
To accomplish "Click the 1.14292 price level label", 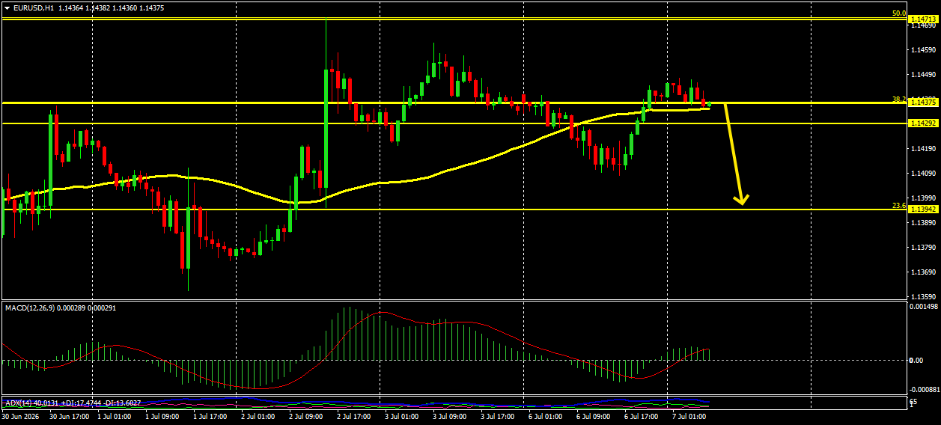I will [x=922, y=123].
